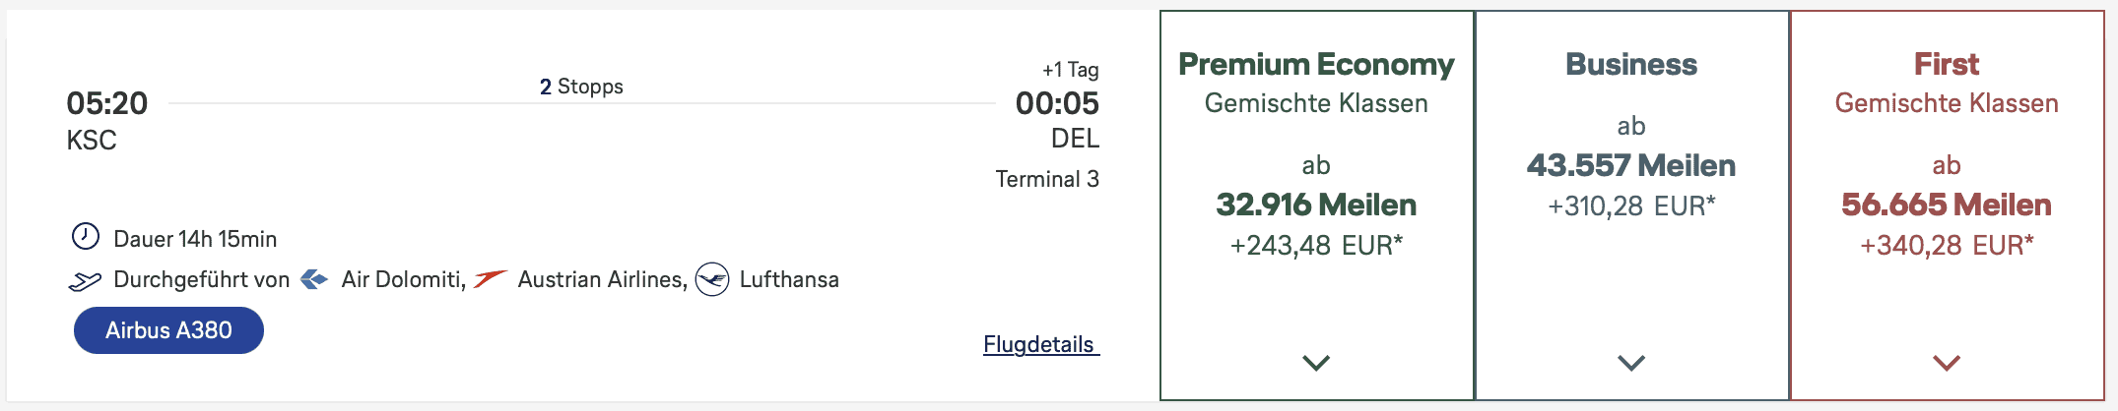The image size is (2118, 411).
Task: Click the 05:20 departure time
Action: 106,103
